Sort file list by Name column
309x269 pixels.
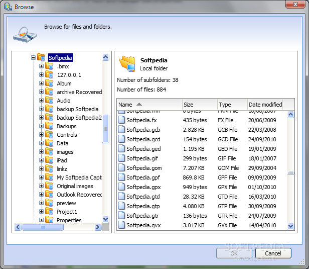click(149, 105)
